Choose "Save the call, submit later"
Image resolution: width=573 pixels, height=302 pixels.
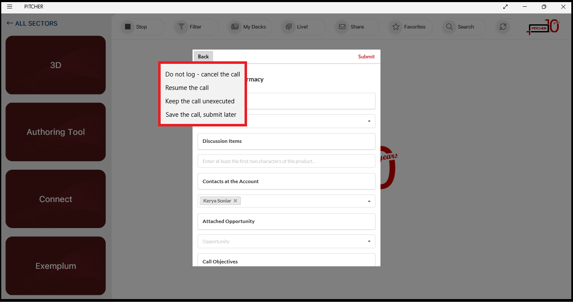tap(201, 115)
